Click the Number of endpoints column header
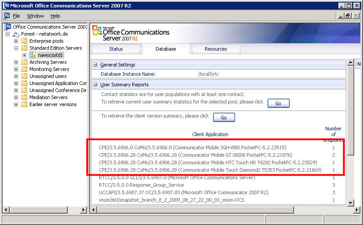Image resolution: width=363 pixels, height=225 pixels. click(x=334, y=134)
